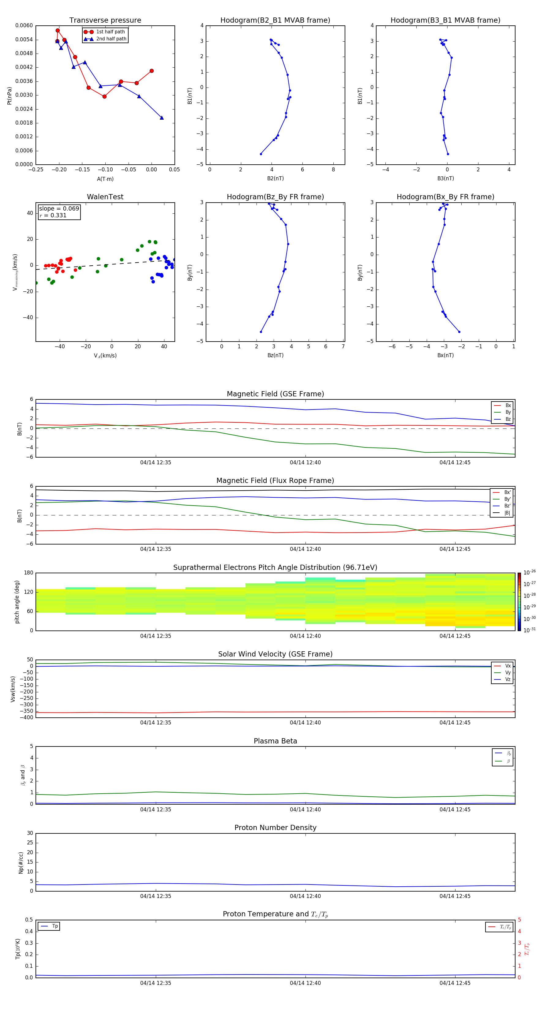
Task: Click the 'Hodogram(Bx_By FR frame)' title
Action: pyautogui.click(x=445, y=197)
